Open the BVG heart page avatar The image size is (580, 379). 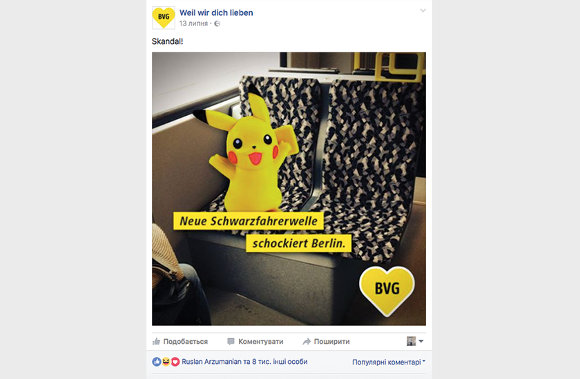164,18
